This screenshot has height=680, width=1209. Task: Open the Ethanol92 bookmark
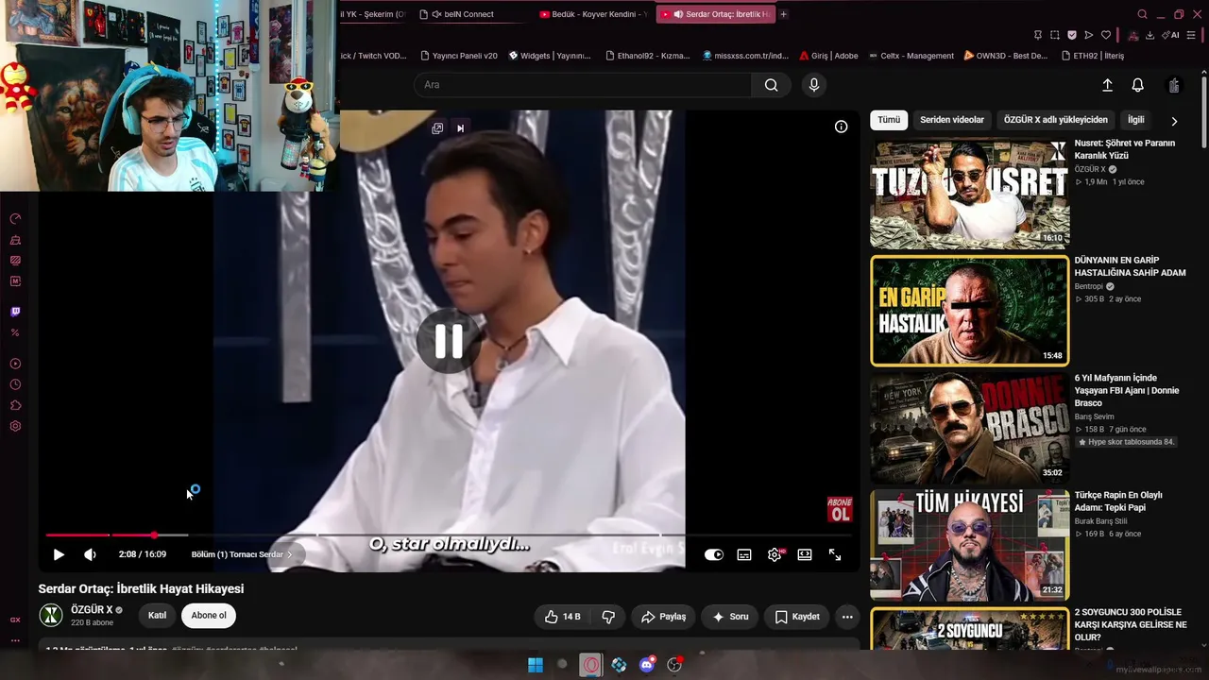647,56
